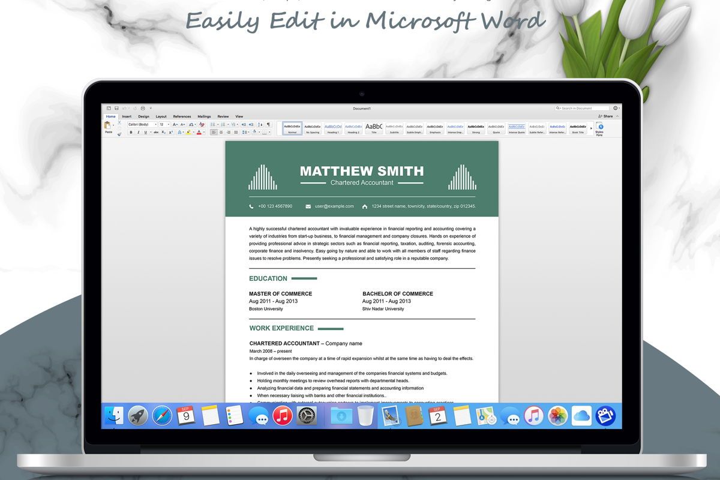Open Photos app in the dock

tap(557, 415)
